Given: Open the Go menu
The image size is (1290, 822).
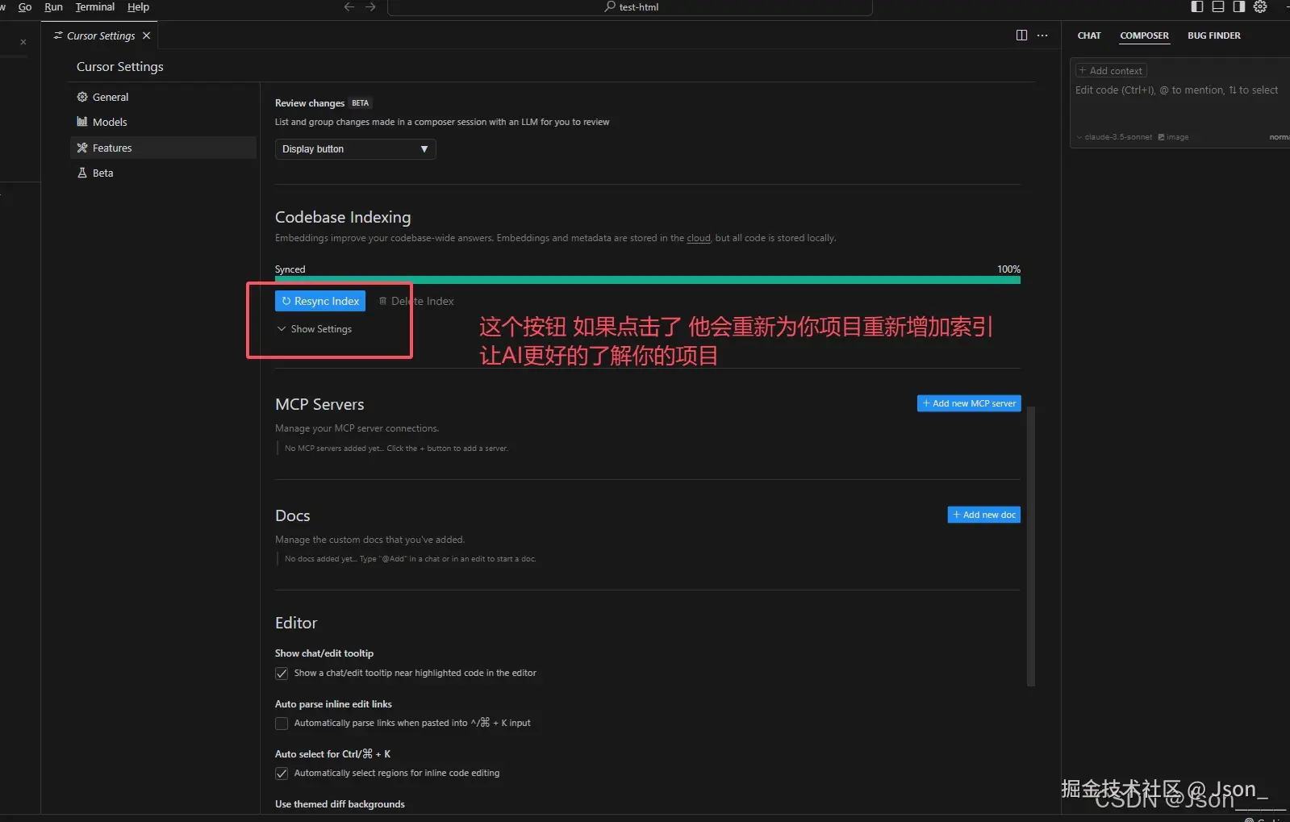Looking at the screenshot, I should [x=25, y=6].
